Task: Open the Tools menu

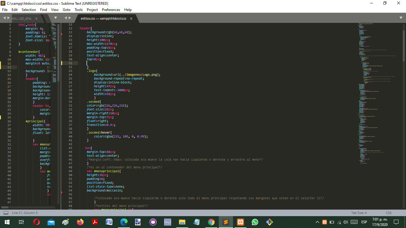Action: click(78, 10)
